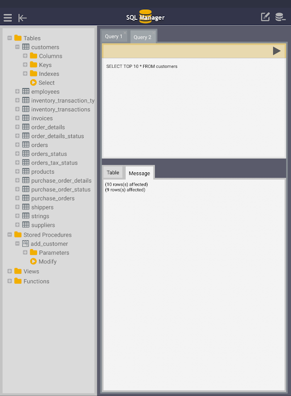Viewport: 291px width, 396px height.
Task: Select the inventory_transaction_ty table
Action: click(63, 100)
